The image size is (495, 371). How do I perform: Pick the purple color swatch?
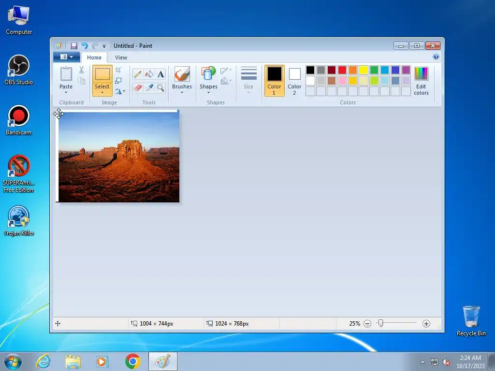point(406,70)
